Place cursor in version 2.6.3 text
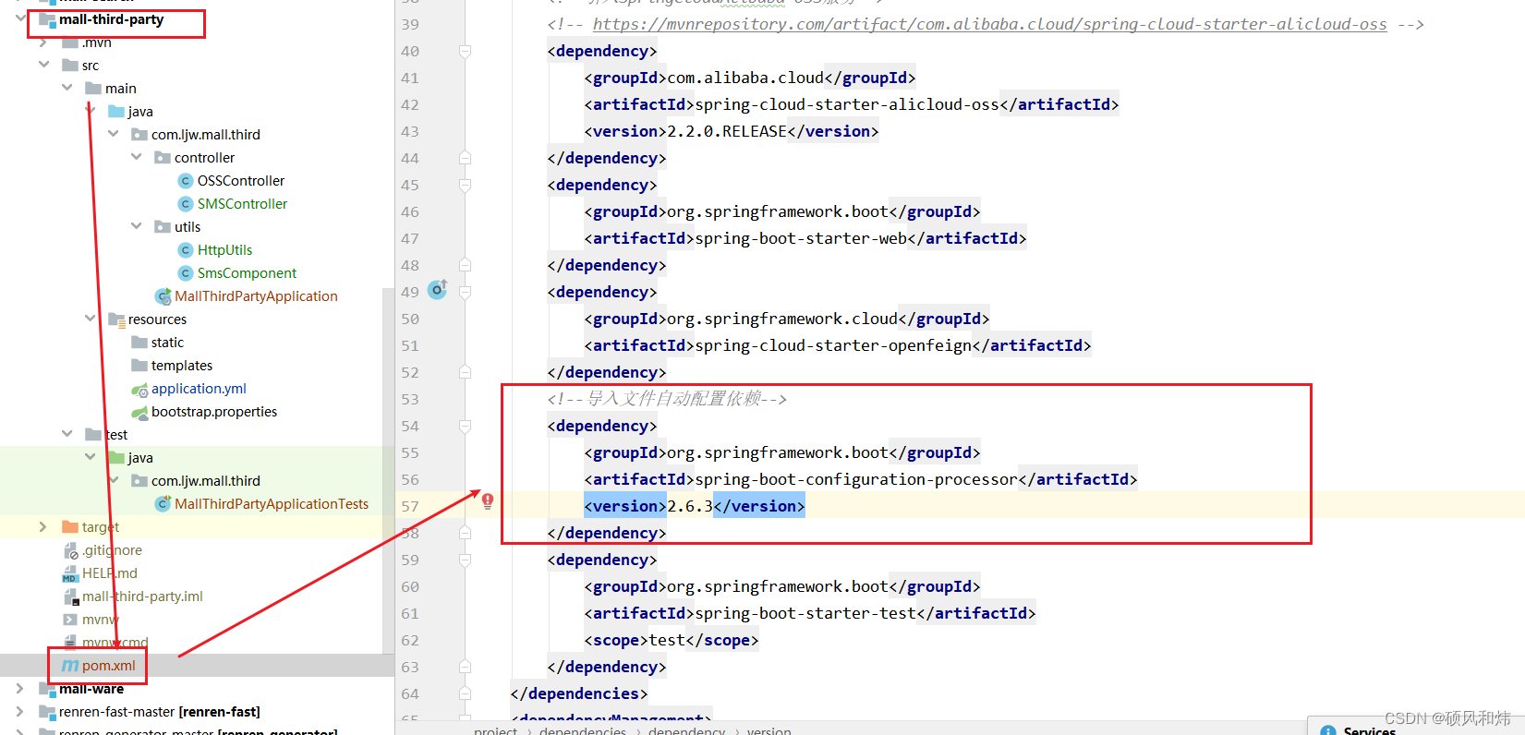Image resolution: width=1525 pixels, height=735 pixels. coord(690,506)
